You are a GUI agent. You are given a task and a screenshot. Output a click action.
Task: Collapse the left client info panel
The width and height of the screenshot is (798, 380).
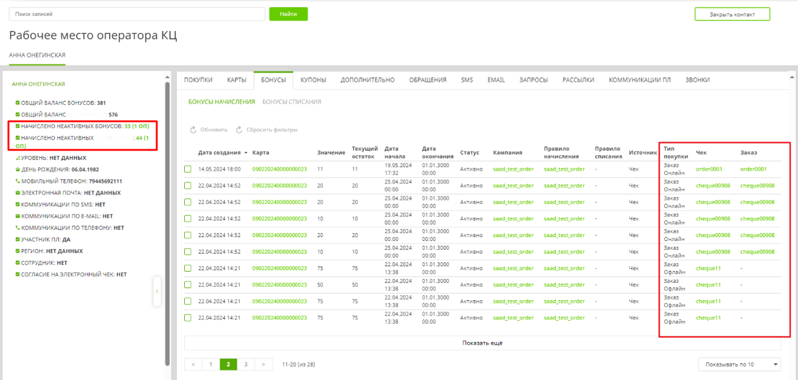pos(157,292)
